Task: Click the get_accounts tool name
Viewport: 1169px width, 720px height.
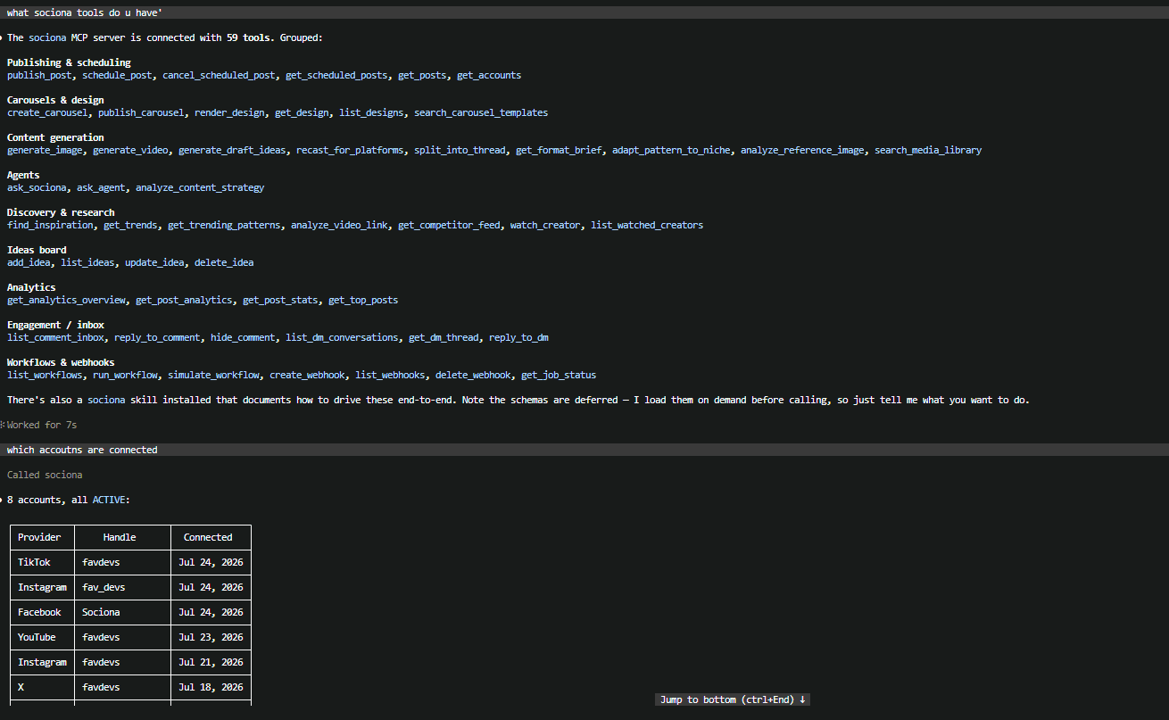Action: [x=489, y=75]
